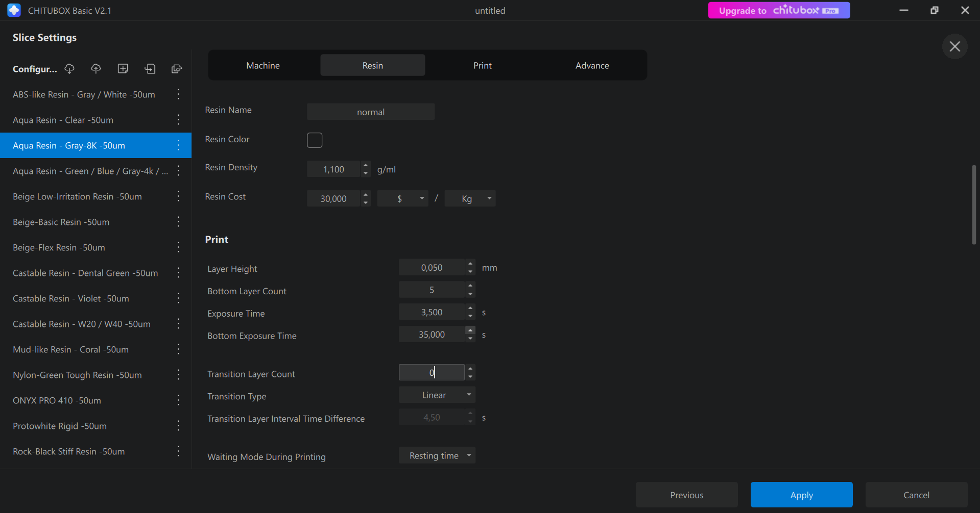Open options for Aqua Resin Green/Blue profile
This screenshot has width=980, height=513.
point(178,171)
